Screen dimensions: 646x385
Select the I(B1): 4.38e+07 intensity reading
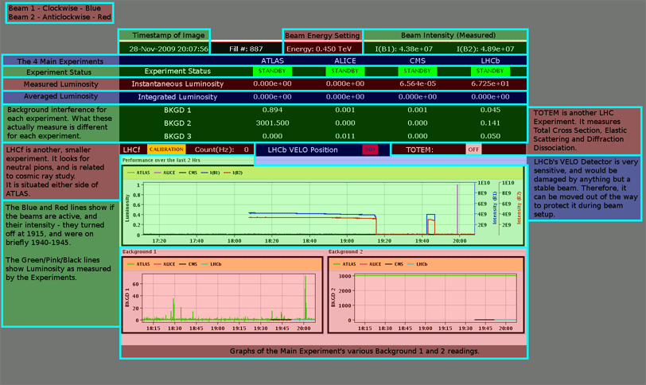click(x=404, y=49)
